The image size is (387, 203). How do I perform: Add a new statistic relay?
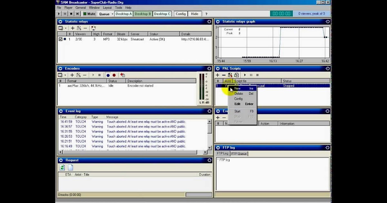[73, 28]
